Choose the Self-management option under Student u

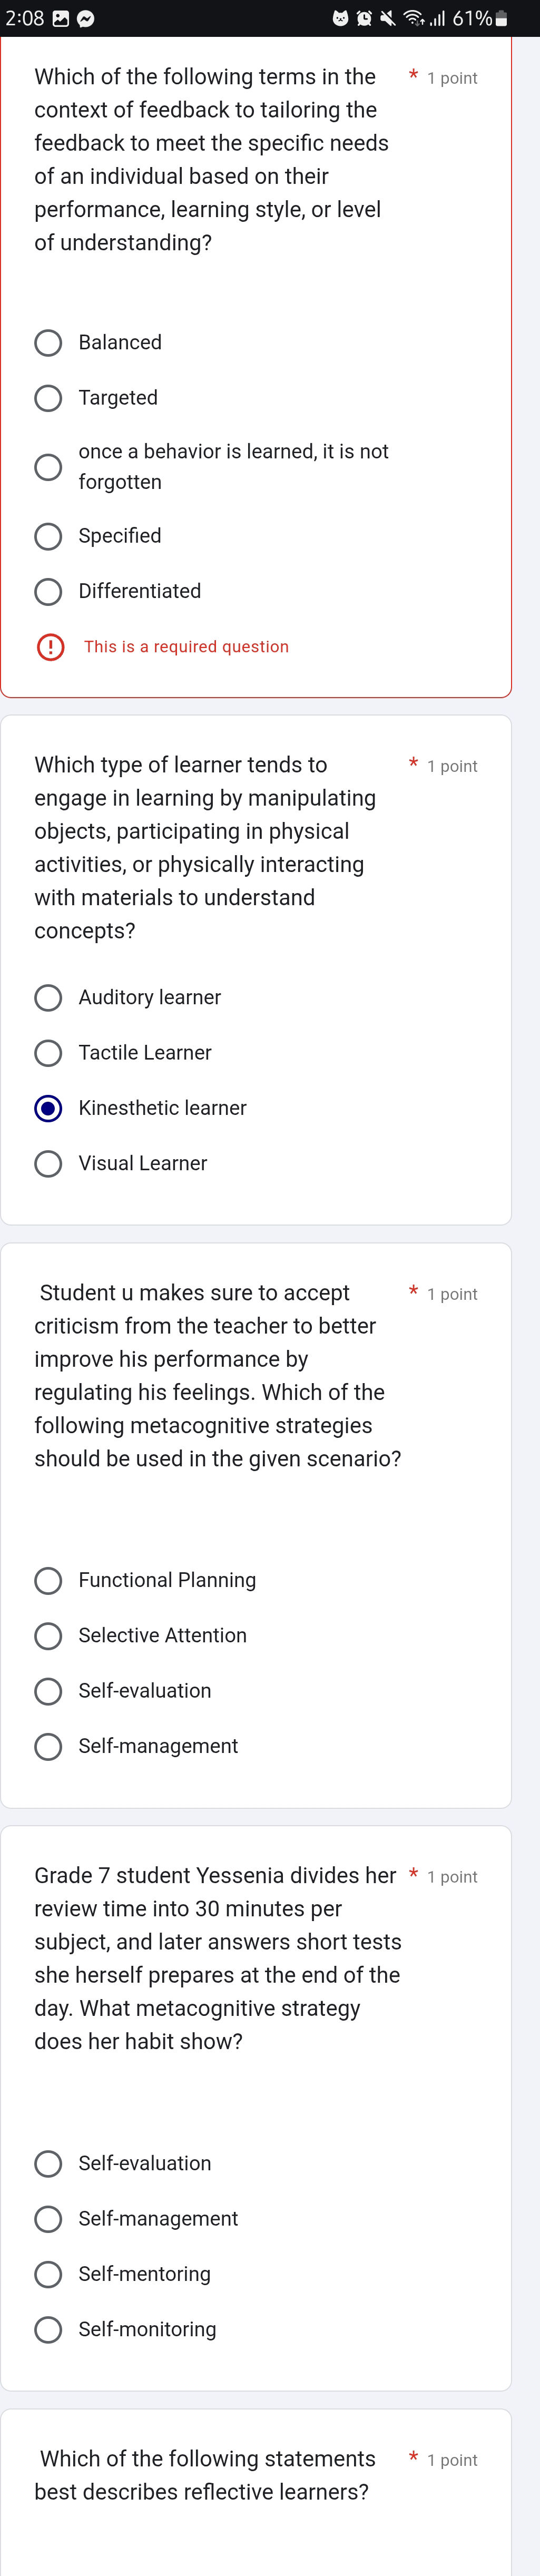tap(48, 1746)
